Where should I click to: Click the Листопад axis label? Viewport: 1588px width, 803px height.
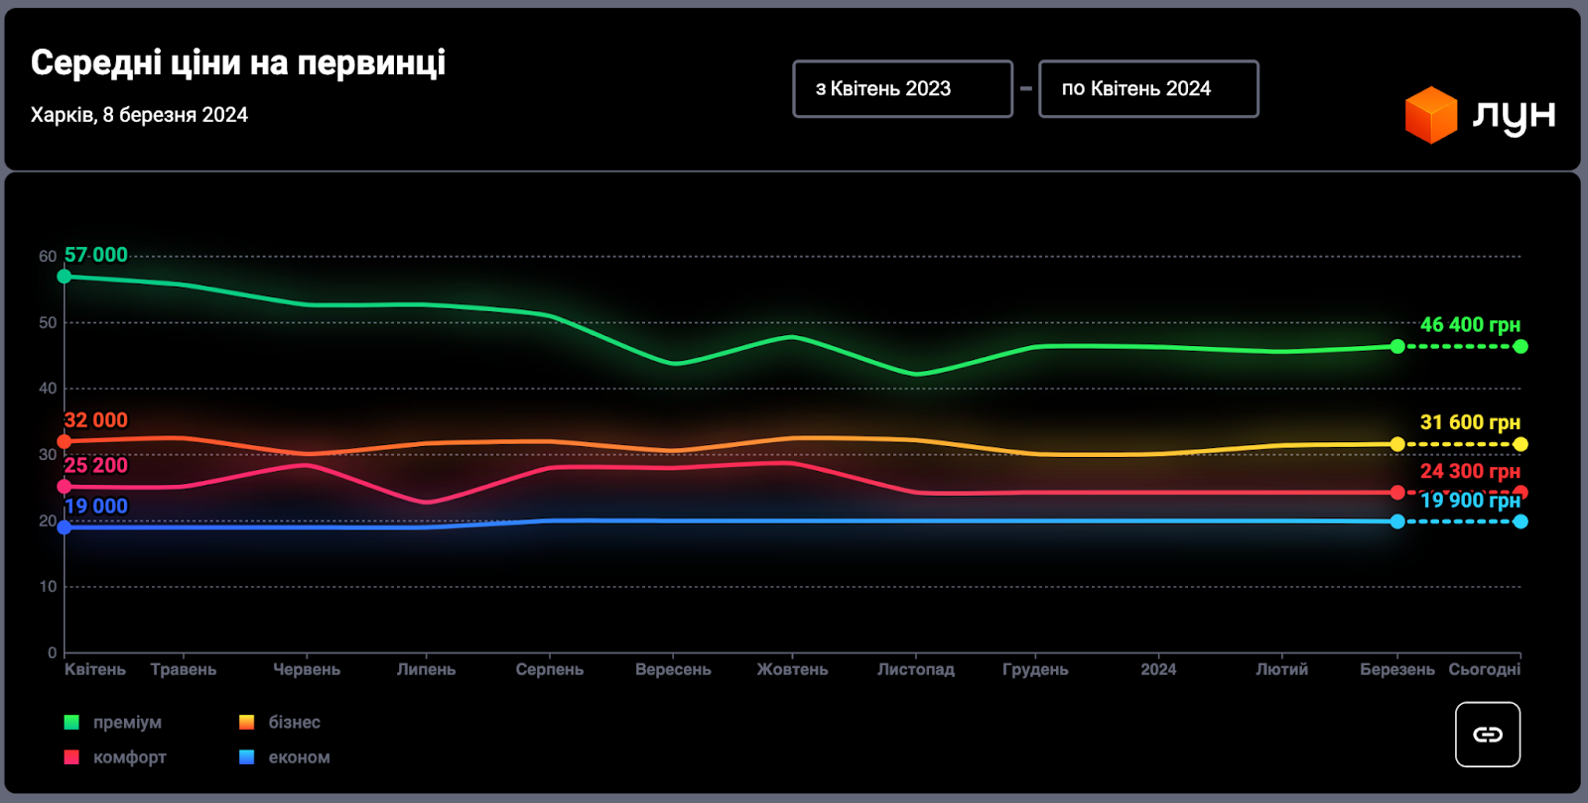click(916, 669)
